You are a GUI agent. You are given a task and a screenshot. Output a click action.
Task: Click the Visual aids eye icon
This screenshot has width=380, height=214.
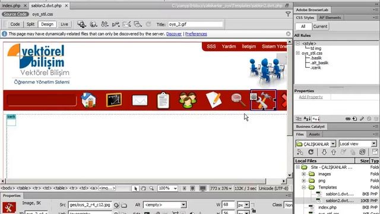point(138,24)
